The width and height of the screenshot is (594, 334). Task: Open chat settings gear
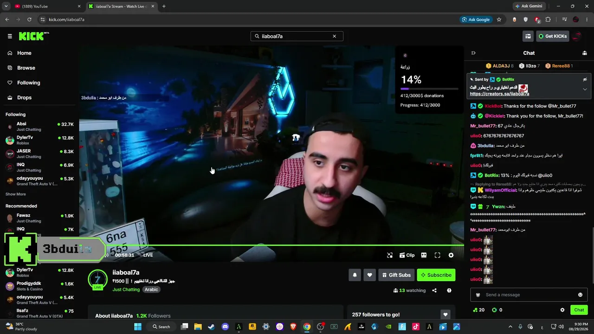[x=562, y=310]
